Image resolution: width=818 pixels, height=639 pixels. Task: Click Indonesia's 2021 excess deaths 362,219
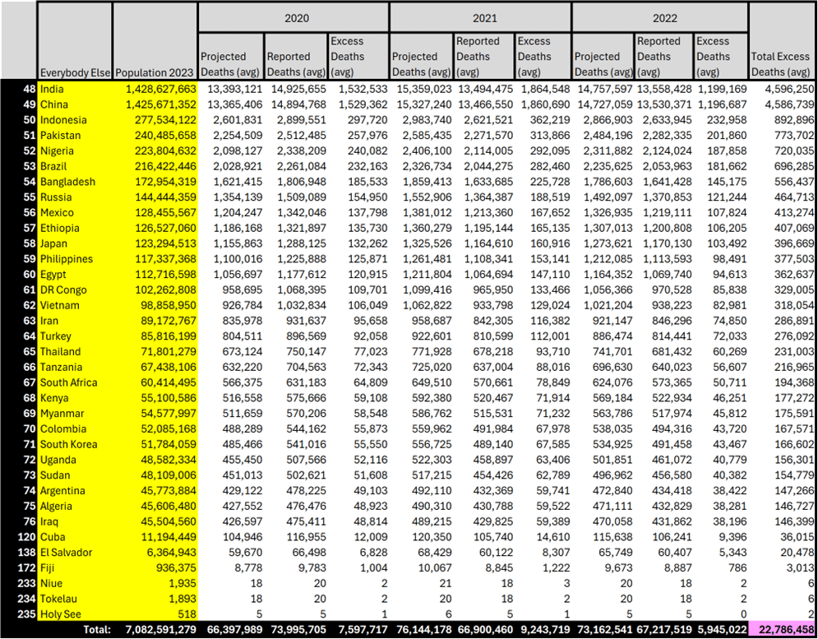(543, 120)
